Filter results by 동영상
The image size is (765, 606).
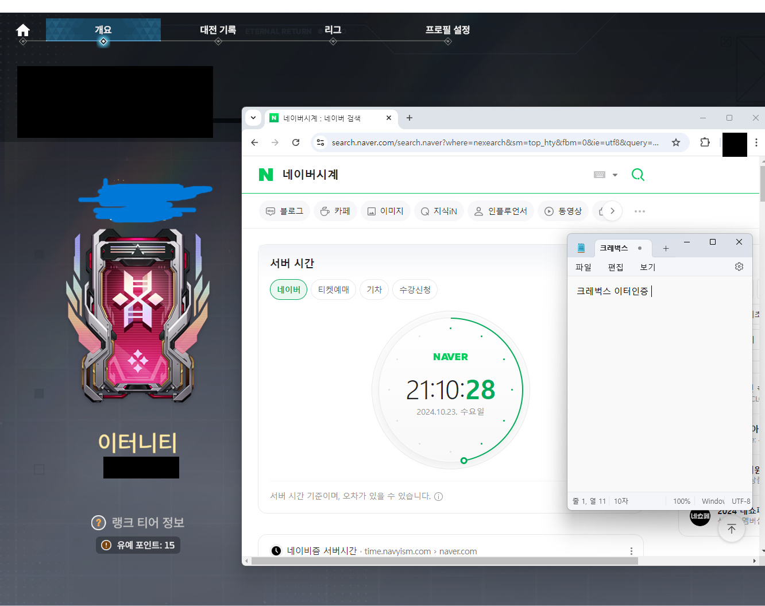coord(563,211)
